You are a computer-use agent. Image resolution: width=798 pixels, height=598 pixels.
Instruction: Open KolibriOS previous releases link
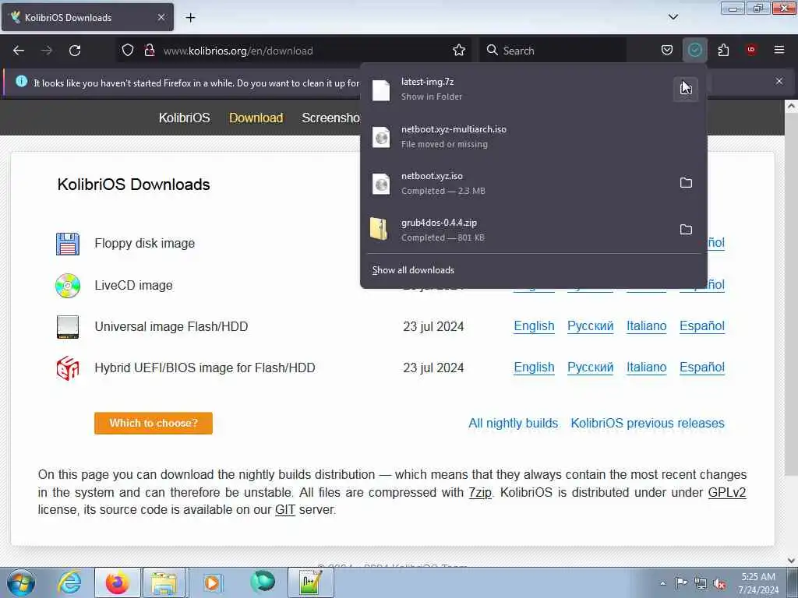pos(648,423)
